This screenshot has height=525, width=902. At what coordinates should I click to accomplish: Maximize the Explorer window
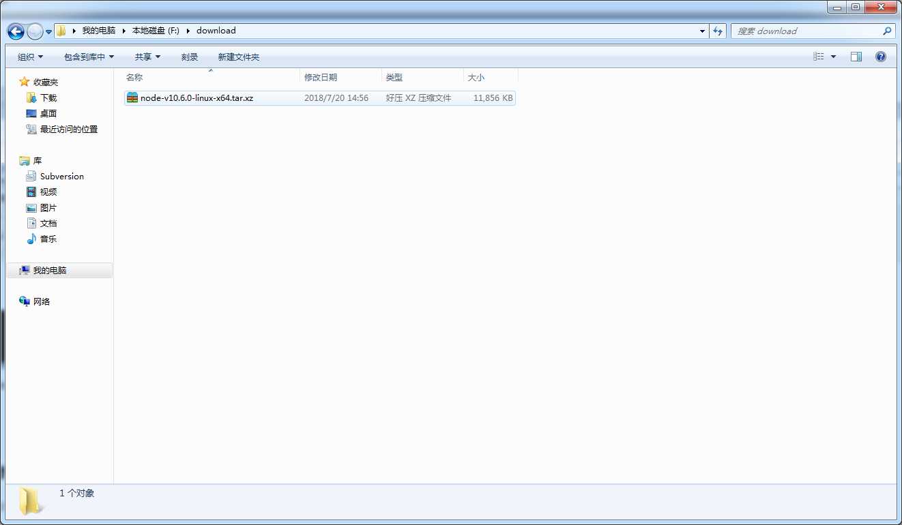click(x=855, y=7)
